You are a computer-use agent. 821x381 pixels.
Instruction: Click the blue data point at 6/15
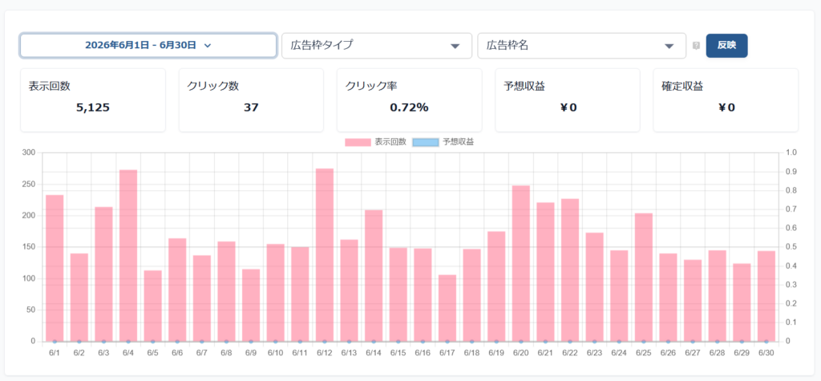[398, 342]
